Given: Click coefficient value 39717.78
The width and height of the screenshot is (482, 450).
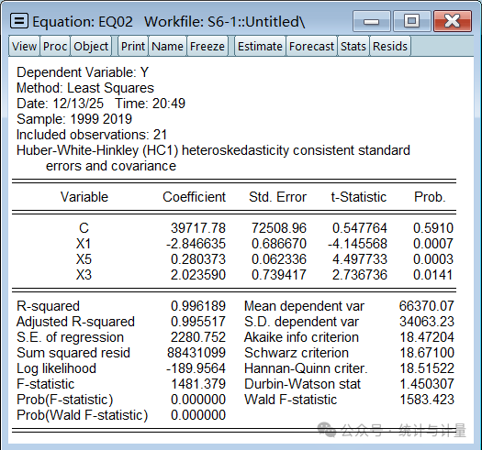Looking at the screenshot, I should (198, 228).
